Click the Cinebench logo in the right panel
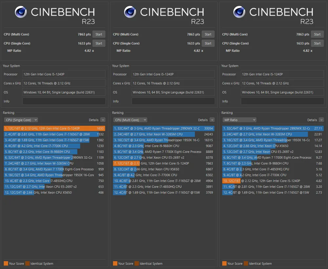 tap(239, 12)
